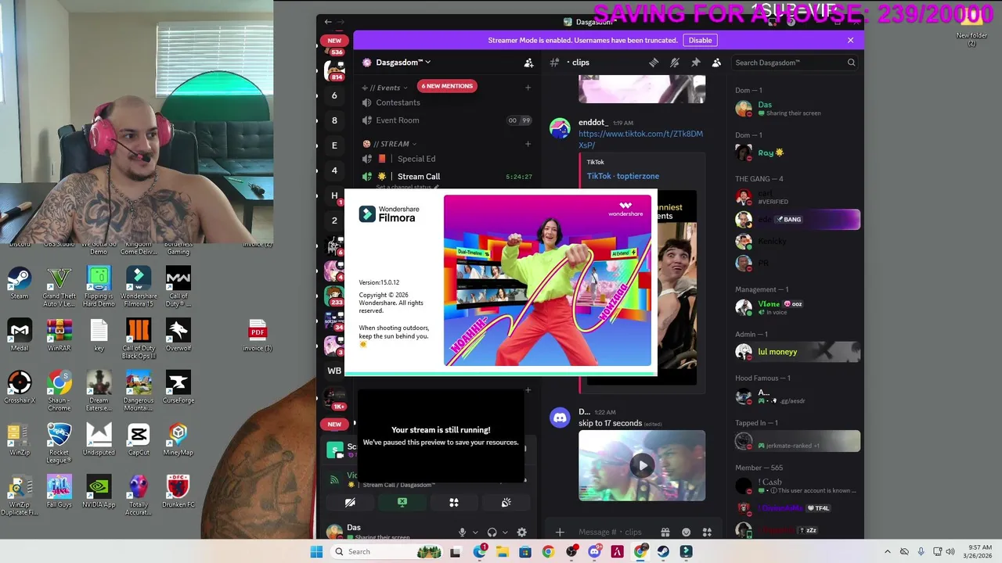The image size is (1002, 563).
Task: Open Call of Duty Black Ops III shortcut
Action: (139, 339)
